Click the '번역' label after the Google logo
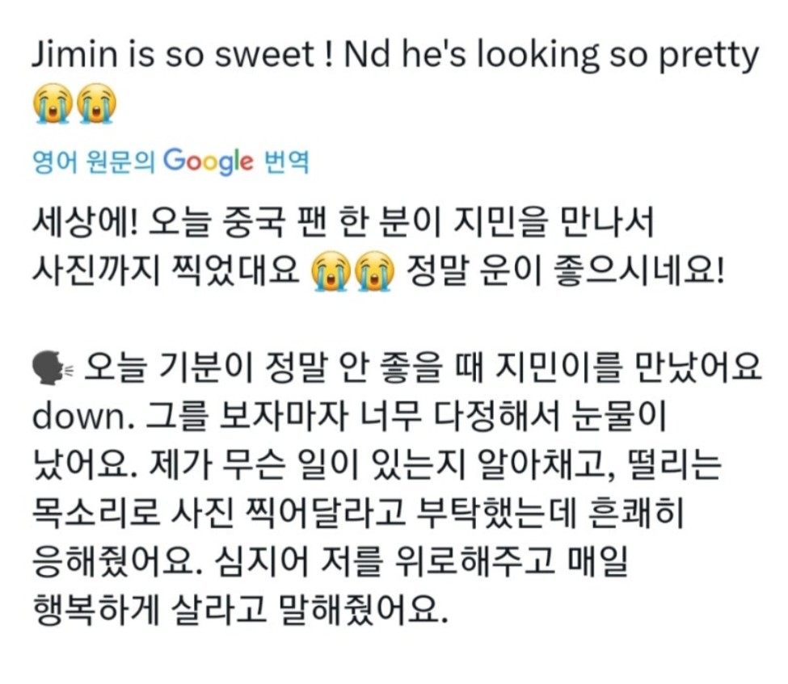788x684 pixels. coord(287,162)
